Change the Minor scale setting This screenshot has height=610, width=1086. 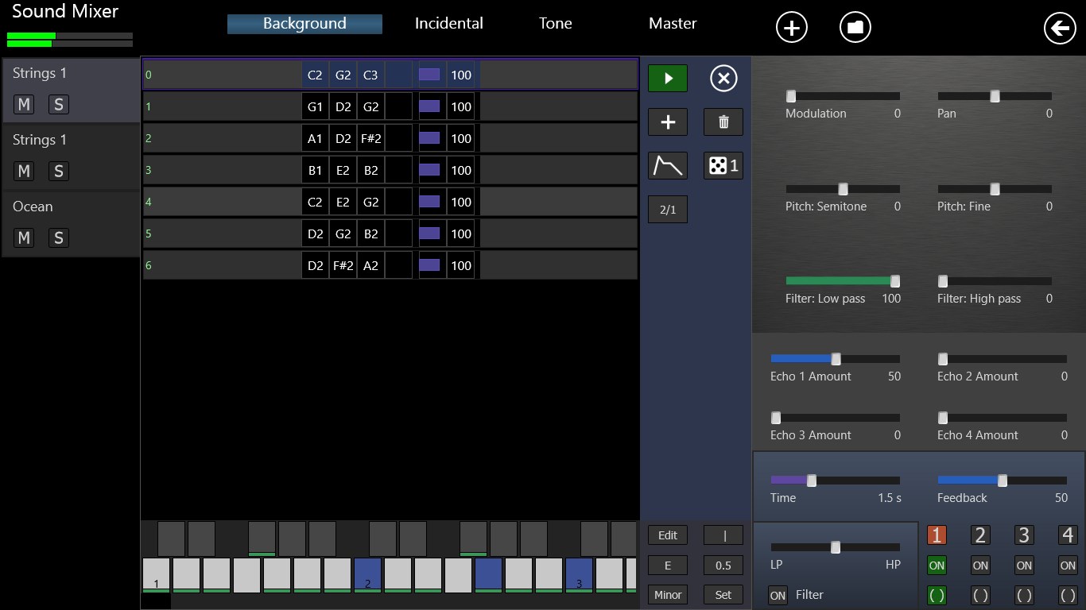coord(667,594)
